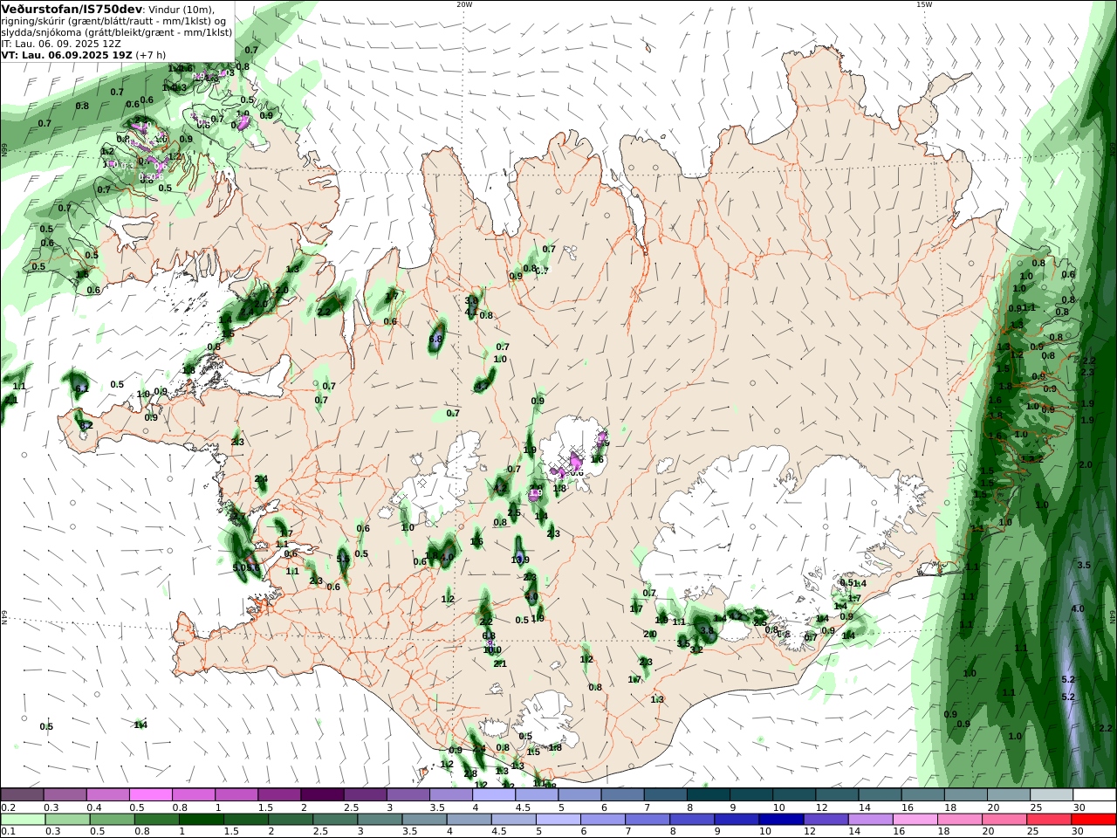Screen dimensions: 1117x838
Task: Click lower-row swatch labeled 2.5
Action: (x=334, y=820)
